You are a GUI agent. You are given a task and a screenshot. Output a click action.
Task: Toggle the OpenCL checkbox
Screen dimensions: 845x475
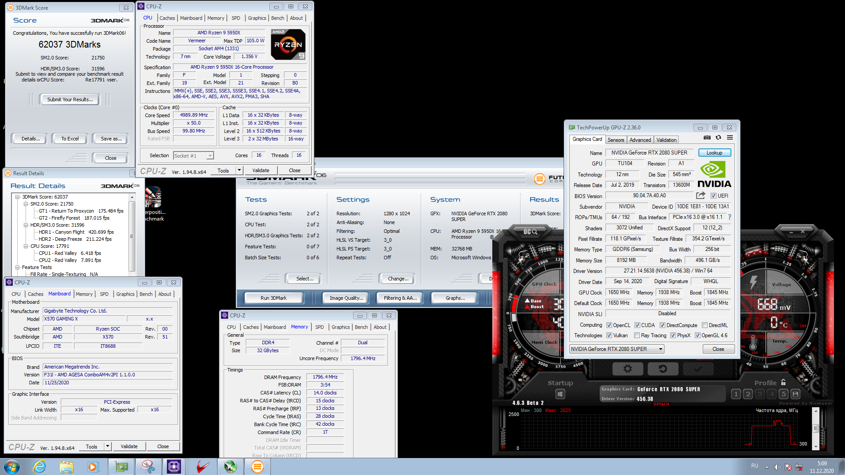pyautogui.click(x=609, y=325)
